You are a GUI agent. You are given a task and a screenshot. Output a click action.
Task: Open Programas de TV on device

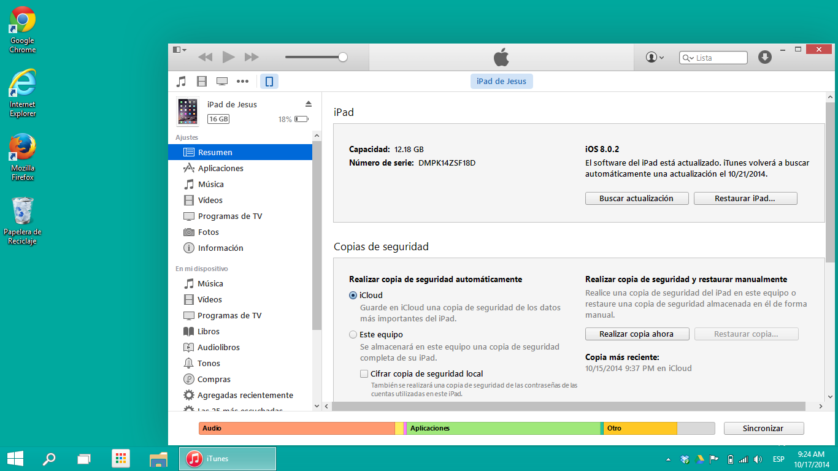[x=240, y=315]
